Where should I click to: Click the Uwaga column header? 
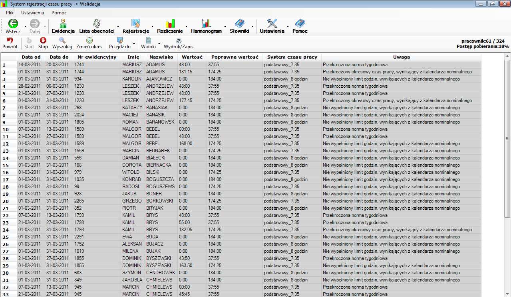click(402, 57)
